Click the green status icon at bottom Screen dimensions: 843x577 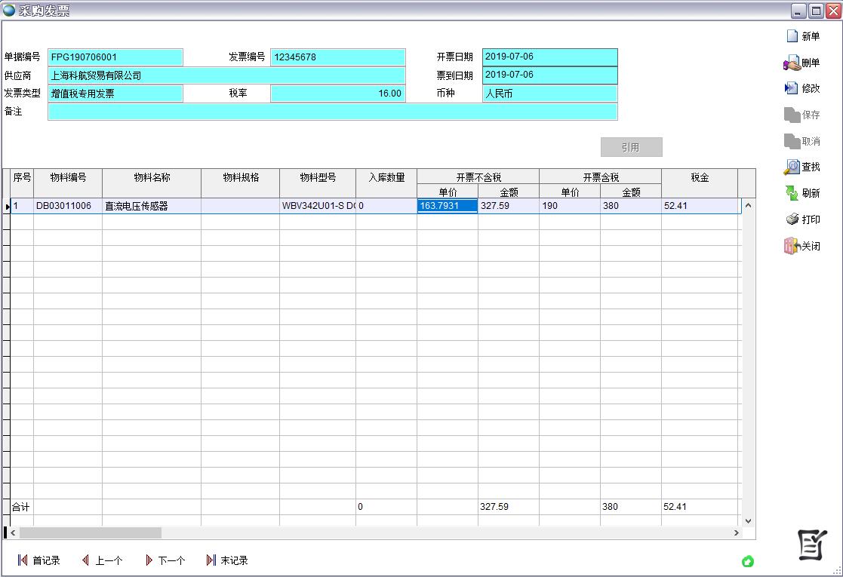coord(748,561)
